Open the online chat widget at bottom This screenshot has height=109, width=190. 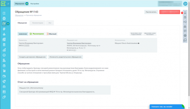pyautogui.click(x=167, y=107)
